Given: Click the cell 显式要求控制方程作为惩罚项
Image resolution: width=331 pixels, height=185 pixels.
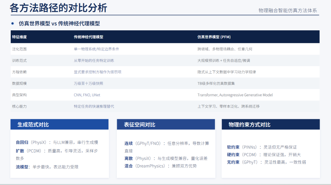Looking at the screenshot, I should (x=97, y=72).
